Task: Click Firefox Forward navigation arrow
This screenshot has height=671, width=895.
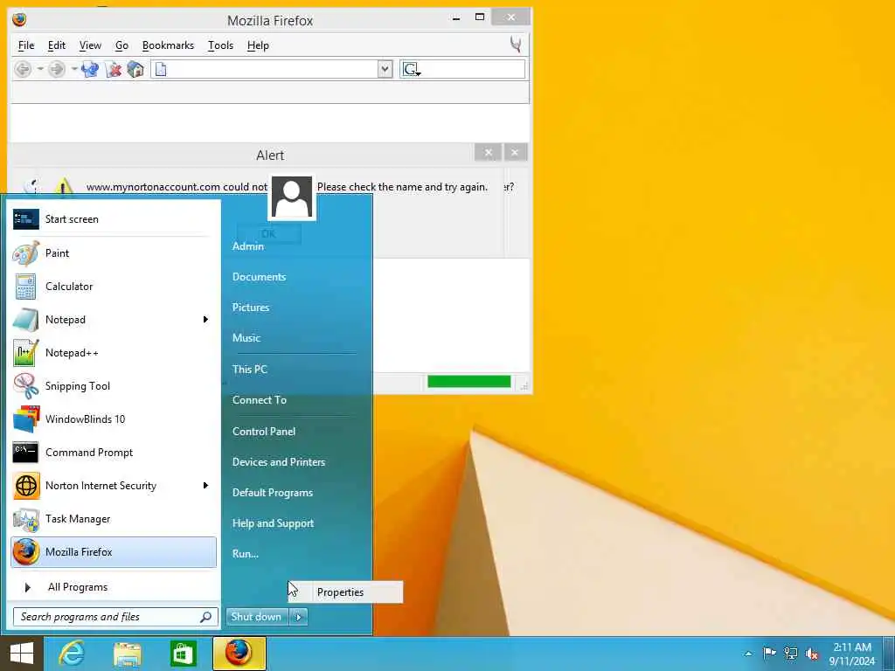Action: (57, 70)
